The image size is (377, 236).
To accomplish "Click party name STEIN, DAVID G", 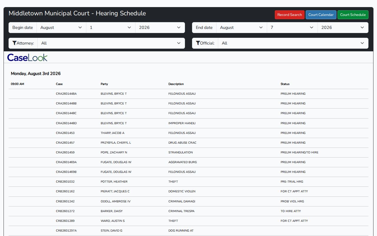I will pyautogui.click(x=111, y=231).
